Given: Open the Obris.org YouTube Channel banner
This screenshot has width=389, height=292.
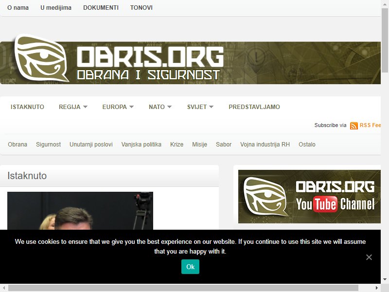Looking at the screenshot, I should 309,197.
